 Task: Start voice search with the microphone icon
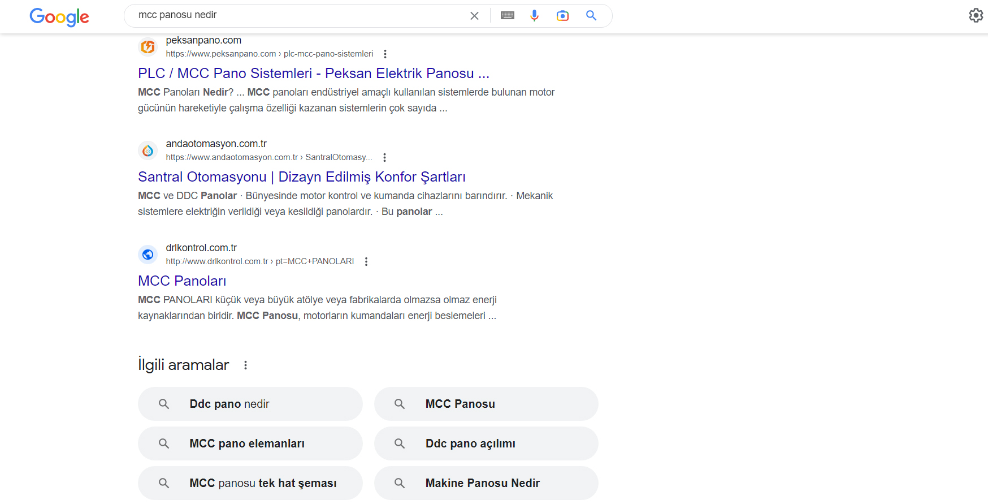(534, 16)
